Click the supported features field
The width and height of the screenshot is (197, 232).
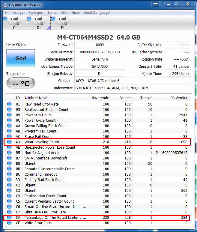click(133, 88)
